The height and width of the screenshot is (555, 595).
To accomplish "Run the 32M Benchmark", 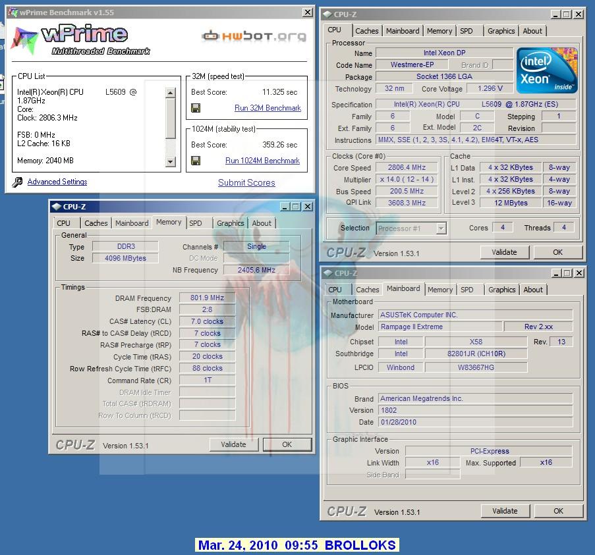I will point(268,108).
